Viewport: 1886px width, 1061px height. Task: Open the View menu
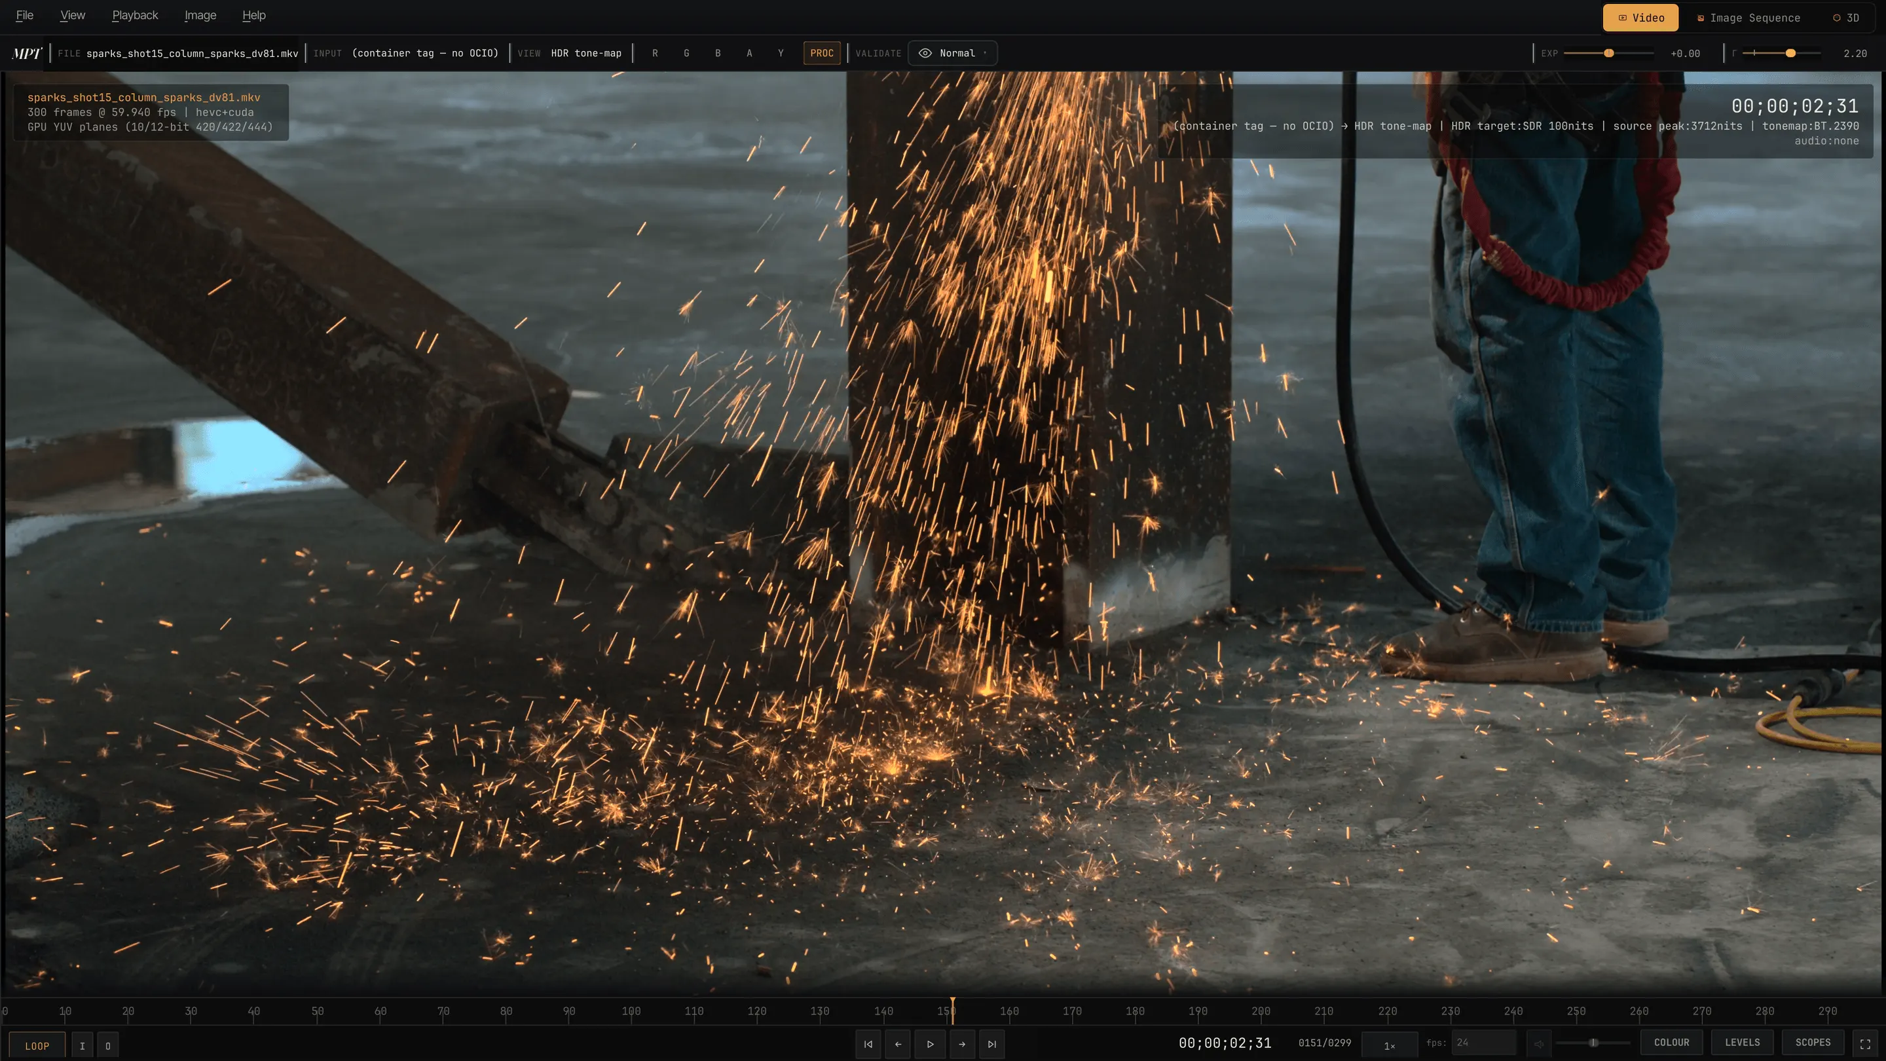coord(73,15)
